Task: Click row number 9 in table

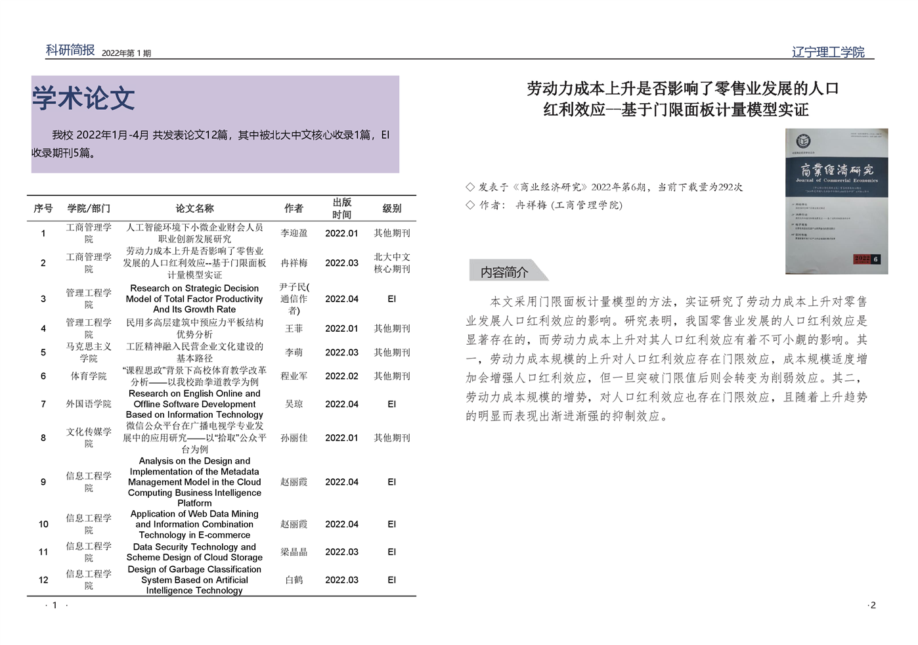Action: (43, 482)
